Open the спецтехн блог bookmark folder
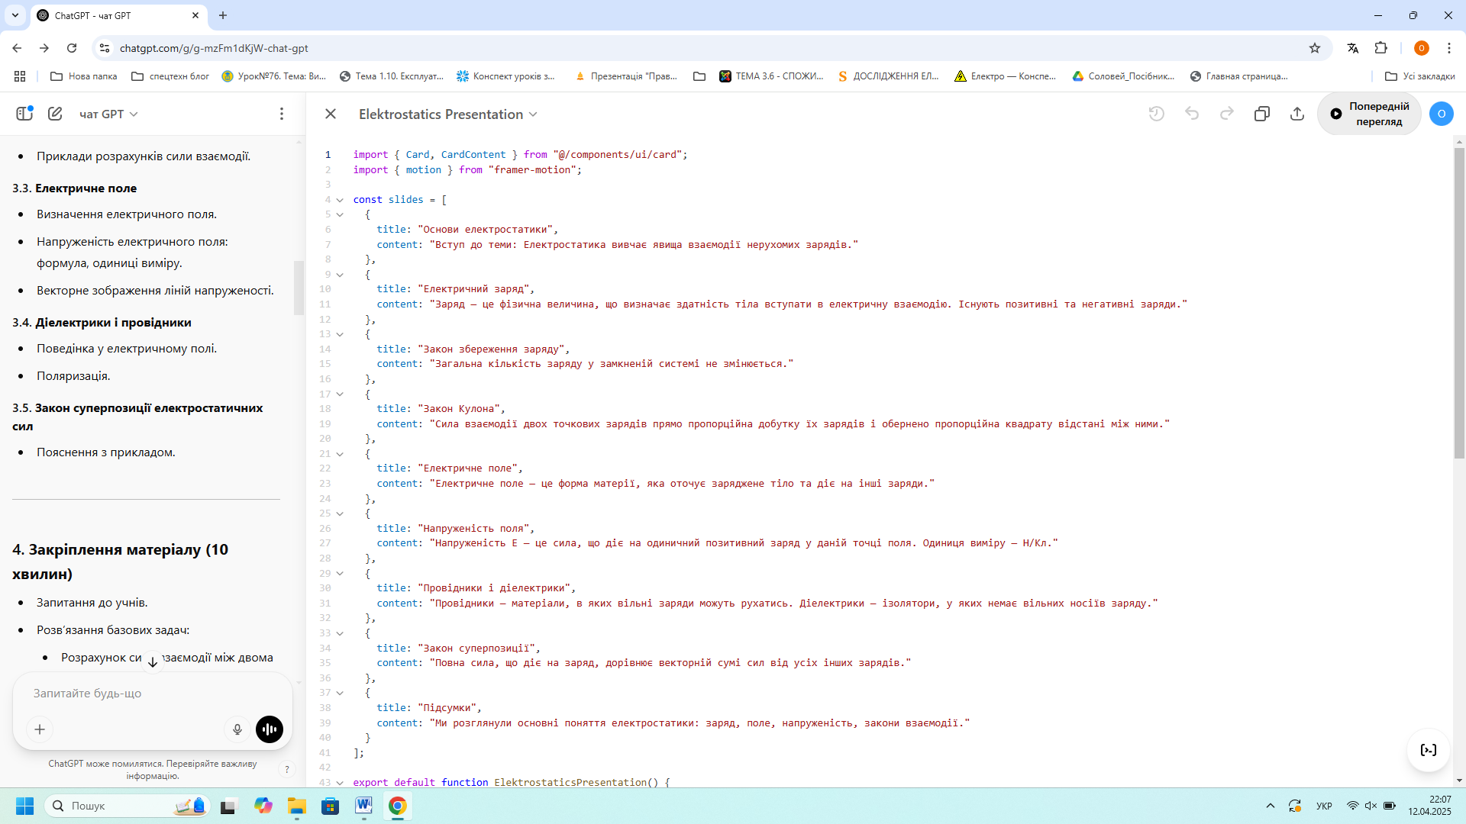1466x824 pixels. coord(170,76)
